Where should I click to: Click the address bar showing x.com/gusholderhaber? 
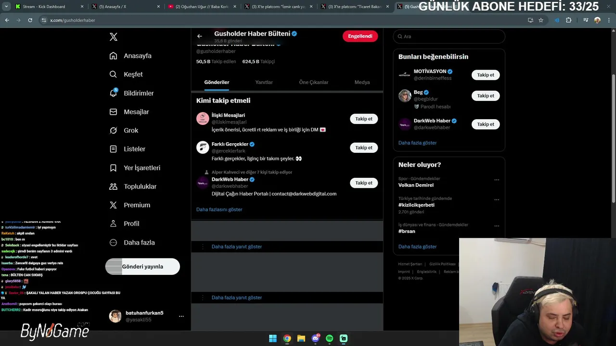(x=284, y=20)
